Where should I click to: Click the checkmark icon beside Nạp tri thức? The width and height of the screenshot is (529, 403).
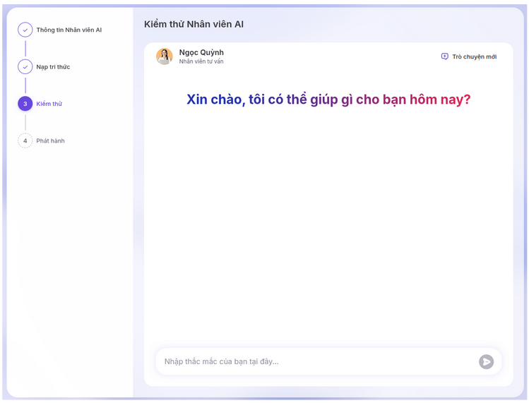tap(25, 67)
